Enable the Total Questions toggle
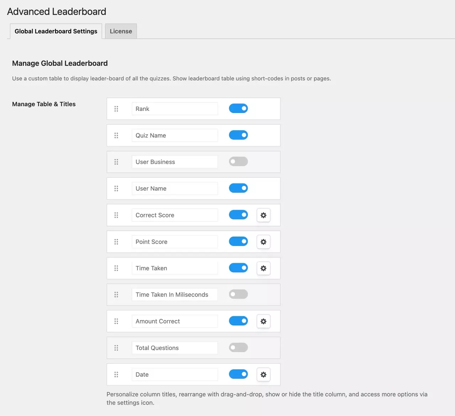Screen dimensions: 455x416 pyautogui.click(x=238, y=347)
